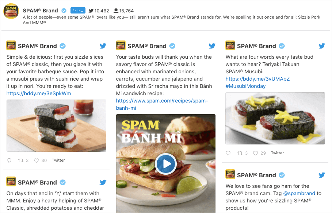Click the Twitter bird icon on barbeque musubi tweet
Image resolution: width=332 pixels, height=213 pixels.
pos(103,46)
